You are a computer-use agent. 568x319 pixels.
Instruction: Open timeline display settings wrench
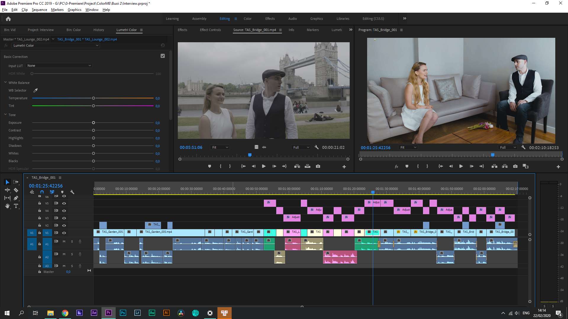pos(72,192)
